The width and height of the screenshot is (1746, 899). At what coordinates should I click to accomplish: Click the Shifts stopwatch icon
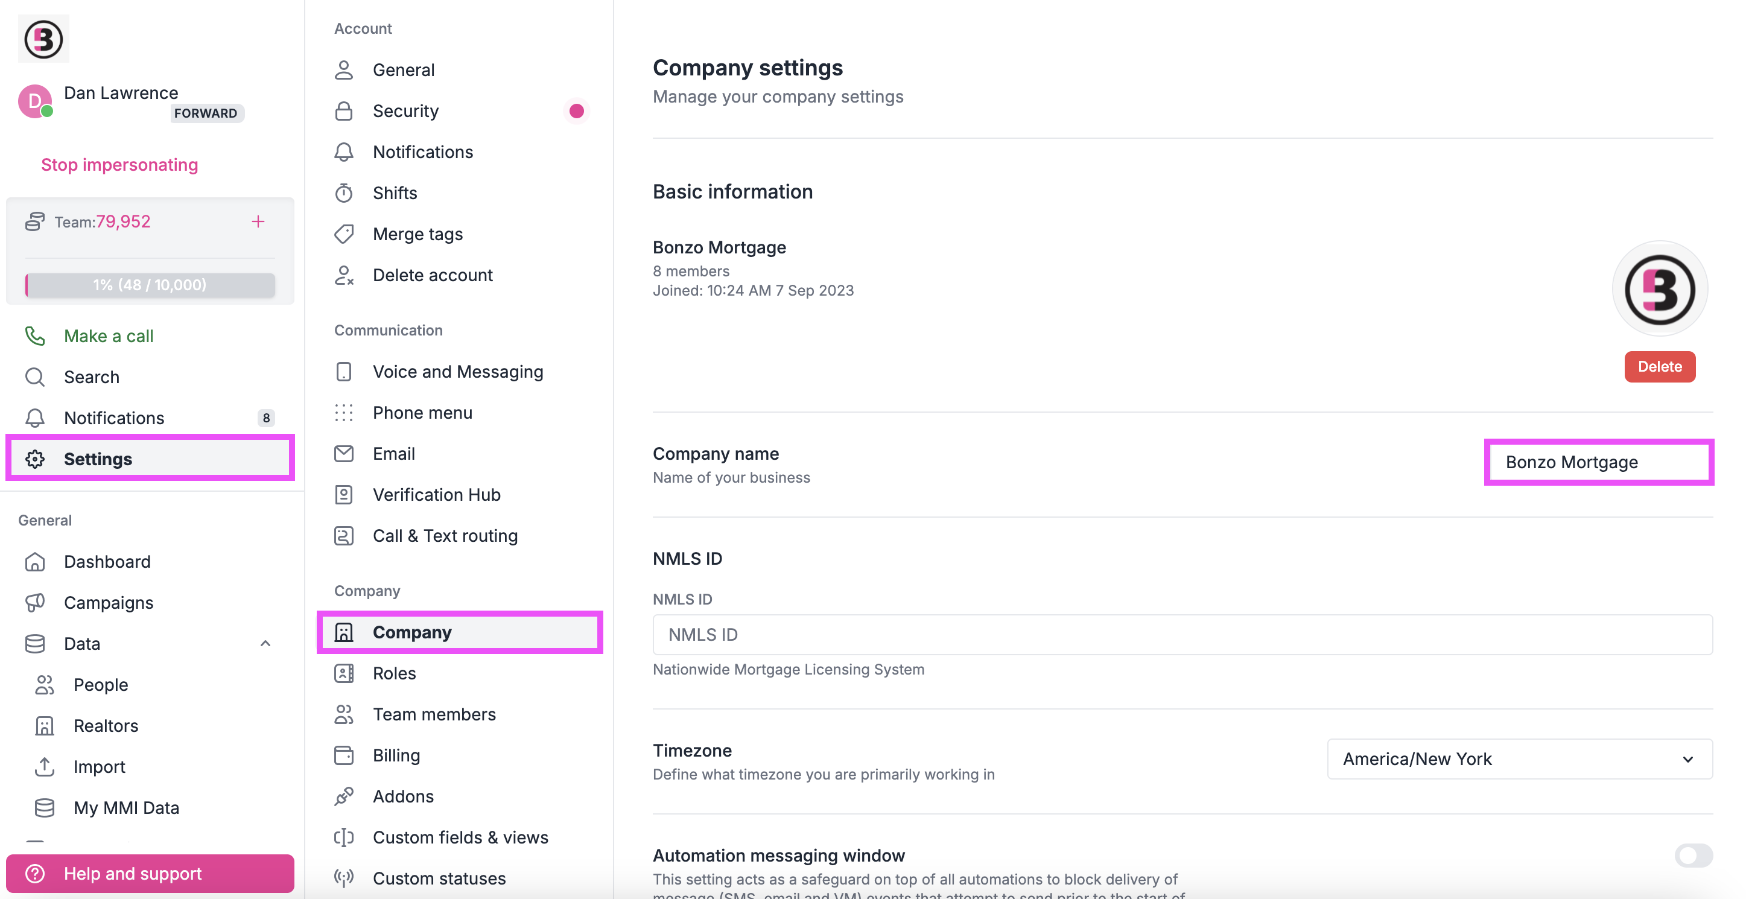(x=344, y=193)
